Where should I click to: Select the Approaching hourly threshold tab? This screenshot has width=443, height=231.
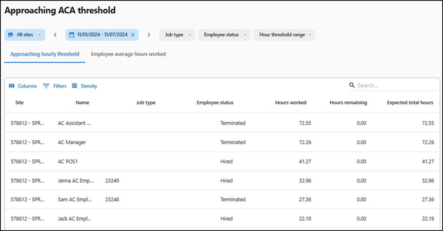[x=45, y=54]
